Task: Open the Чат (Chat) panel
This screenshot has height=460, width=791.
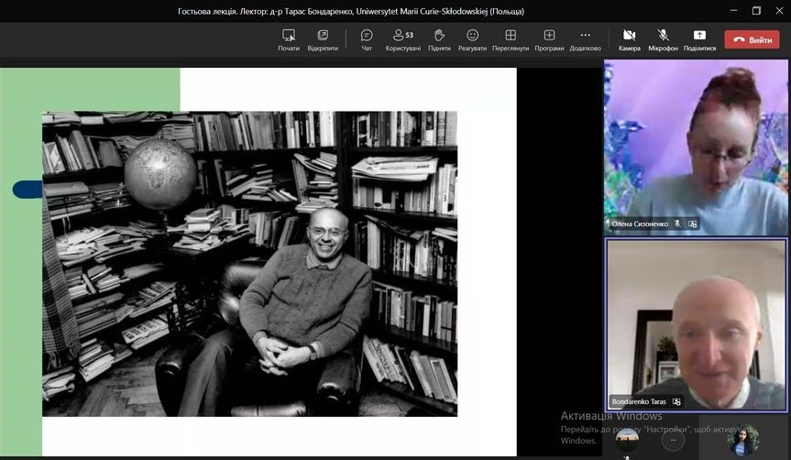Action: tap(367, 39)
